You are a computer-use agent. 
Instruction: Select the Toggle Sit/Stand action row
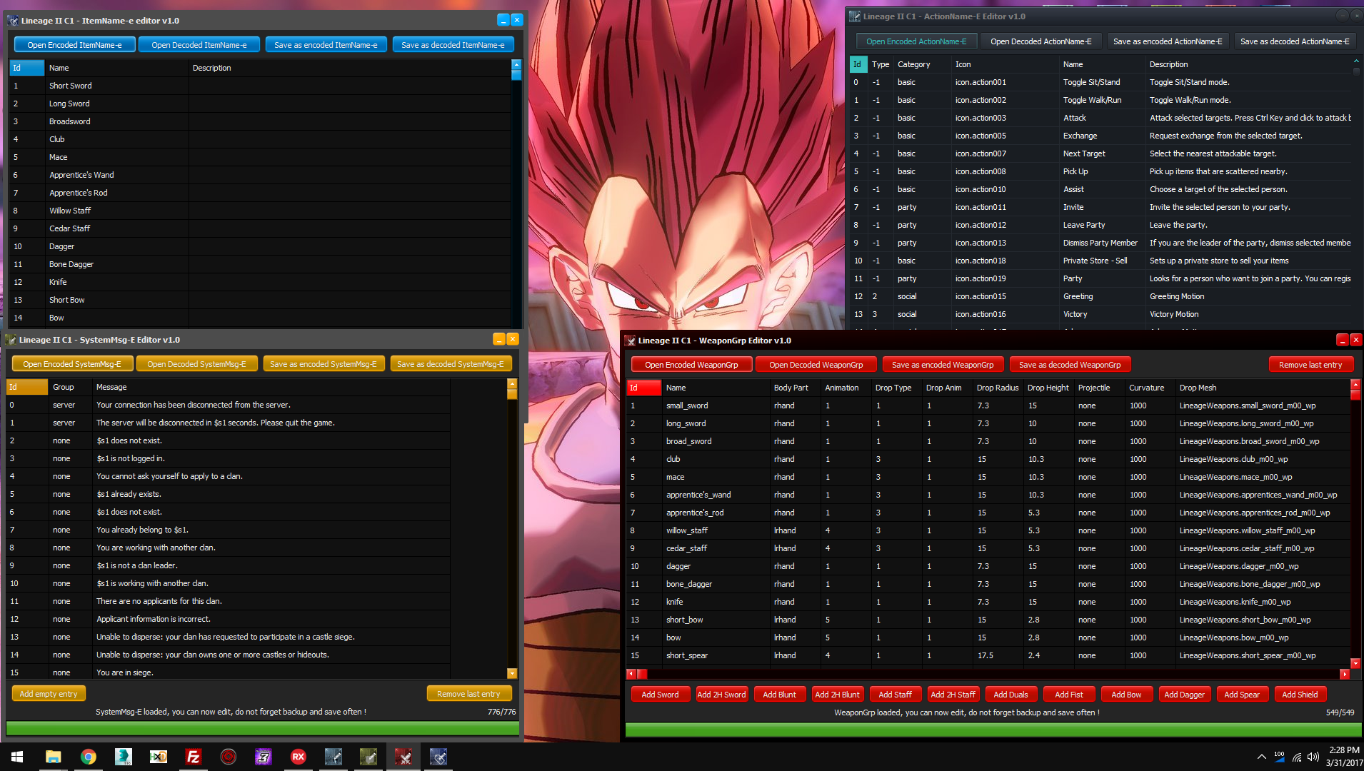click(1091, 82)
